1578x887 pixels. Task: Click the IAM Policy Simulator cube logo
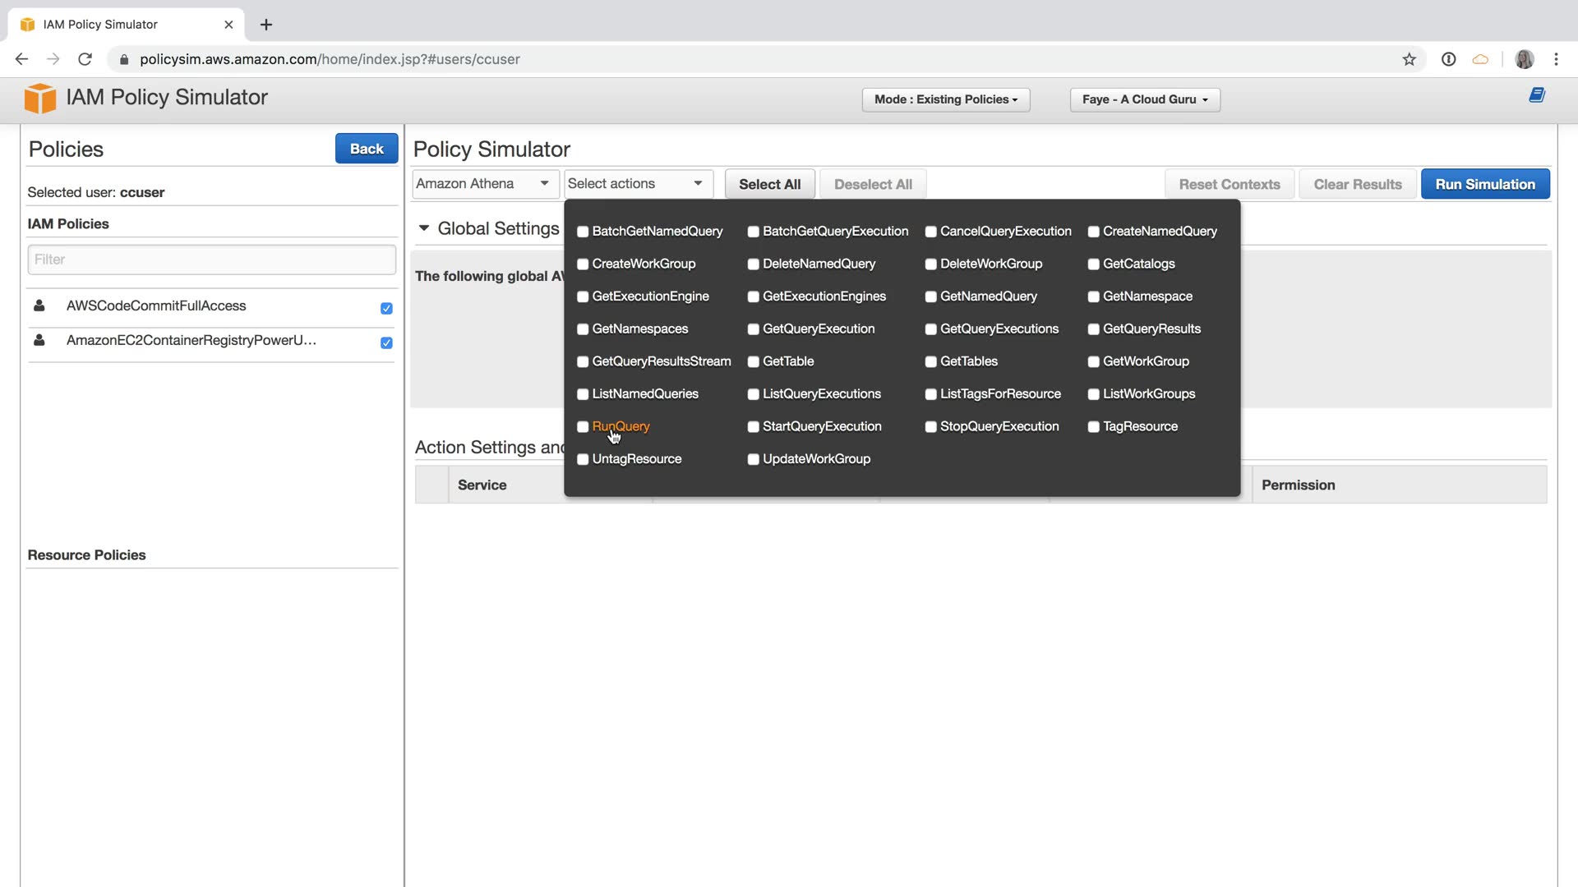click(x=39, y=99)
